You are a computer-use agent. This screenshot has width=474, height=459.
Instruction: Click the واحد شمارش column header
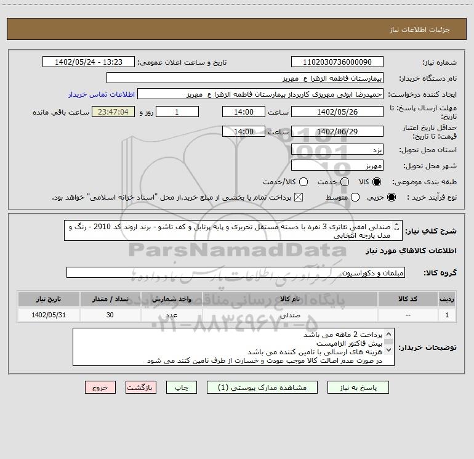[171, 299]
